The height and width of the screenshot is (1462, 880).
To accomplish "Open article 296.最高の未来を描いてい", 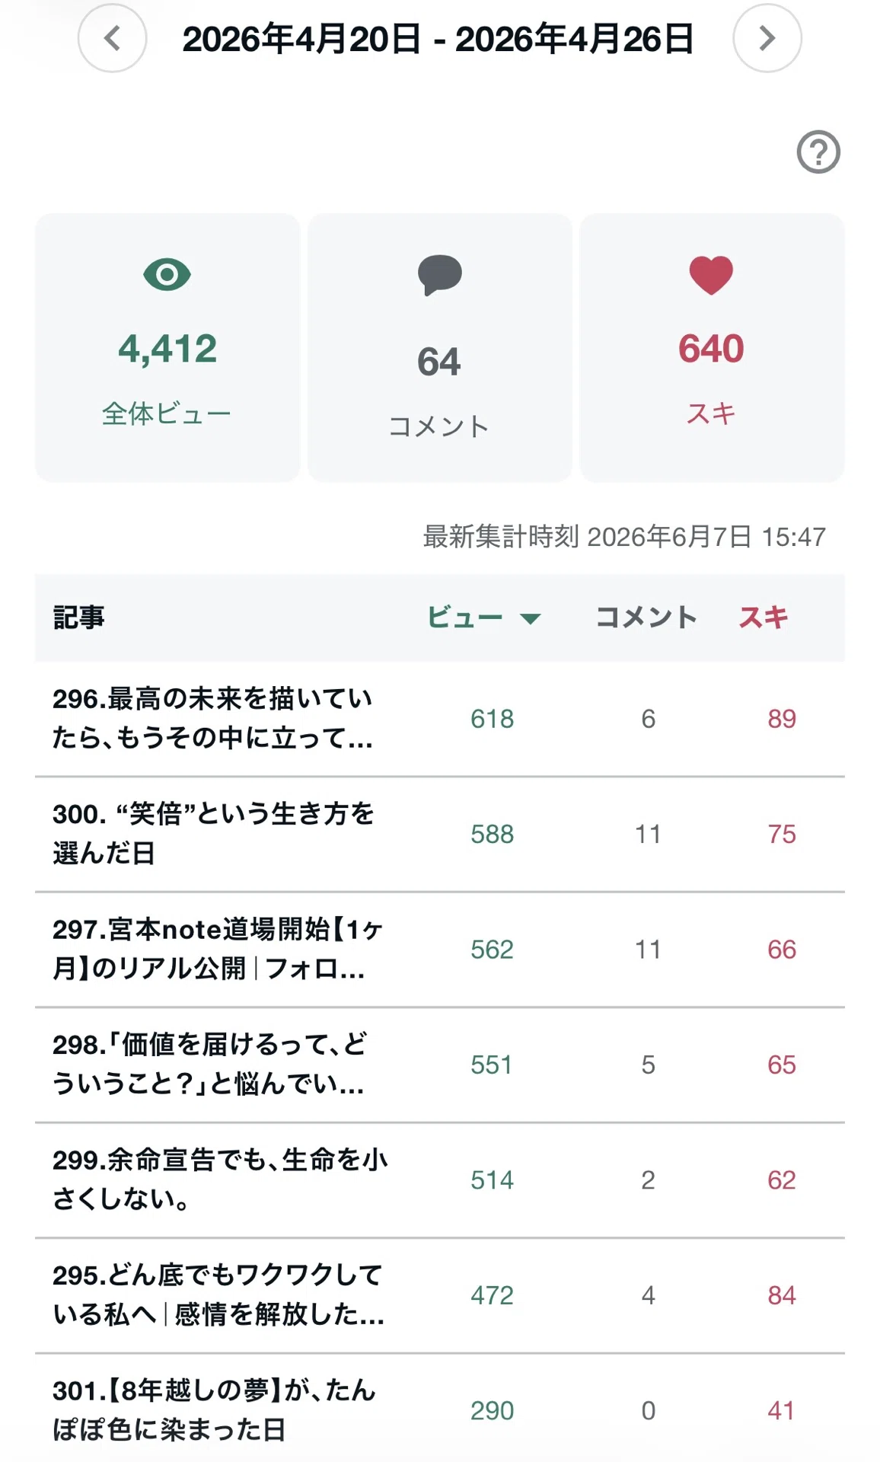I will pyautogui.click(x=213, y=718).
